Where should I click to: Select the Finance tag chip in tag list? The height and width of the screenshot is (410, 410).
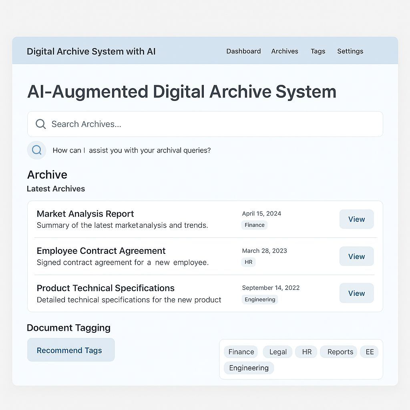coord(241,352)
